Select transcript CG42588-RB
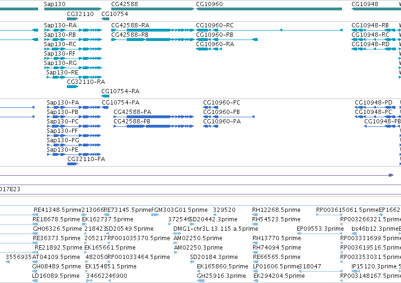Image resolution: width=401 pixels, height=283 pixels. tap(130, 34)
